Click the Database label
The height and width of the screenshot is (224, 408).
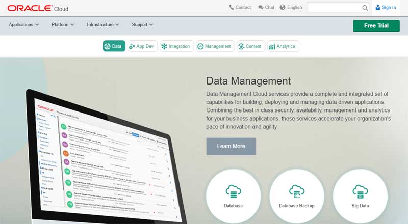click(x=233, y=206)
